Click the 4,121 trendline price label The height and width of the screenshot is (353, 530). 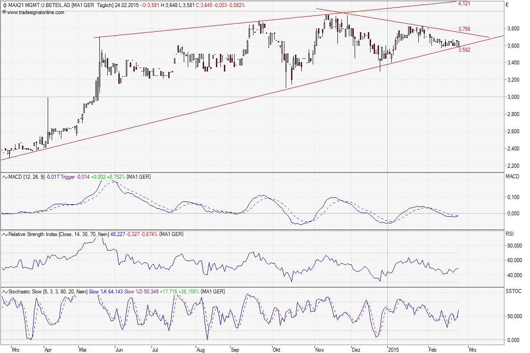464,4
